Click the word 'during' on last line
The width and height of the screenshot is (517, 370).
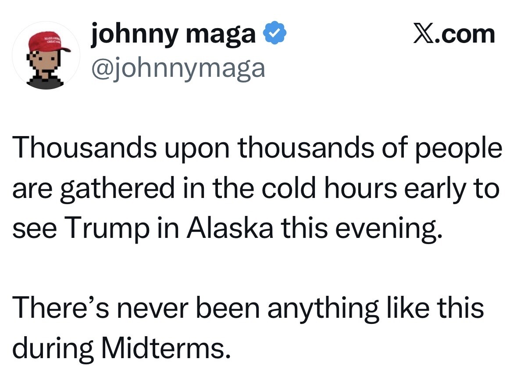point(53,349)
